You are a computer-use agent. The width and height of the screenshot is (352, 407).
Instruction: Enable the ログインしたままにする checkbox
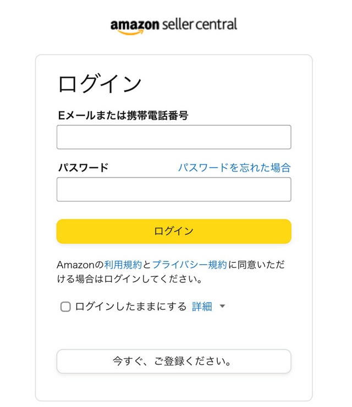(65, 307)
